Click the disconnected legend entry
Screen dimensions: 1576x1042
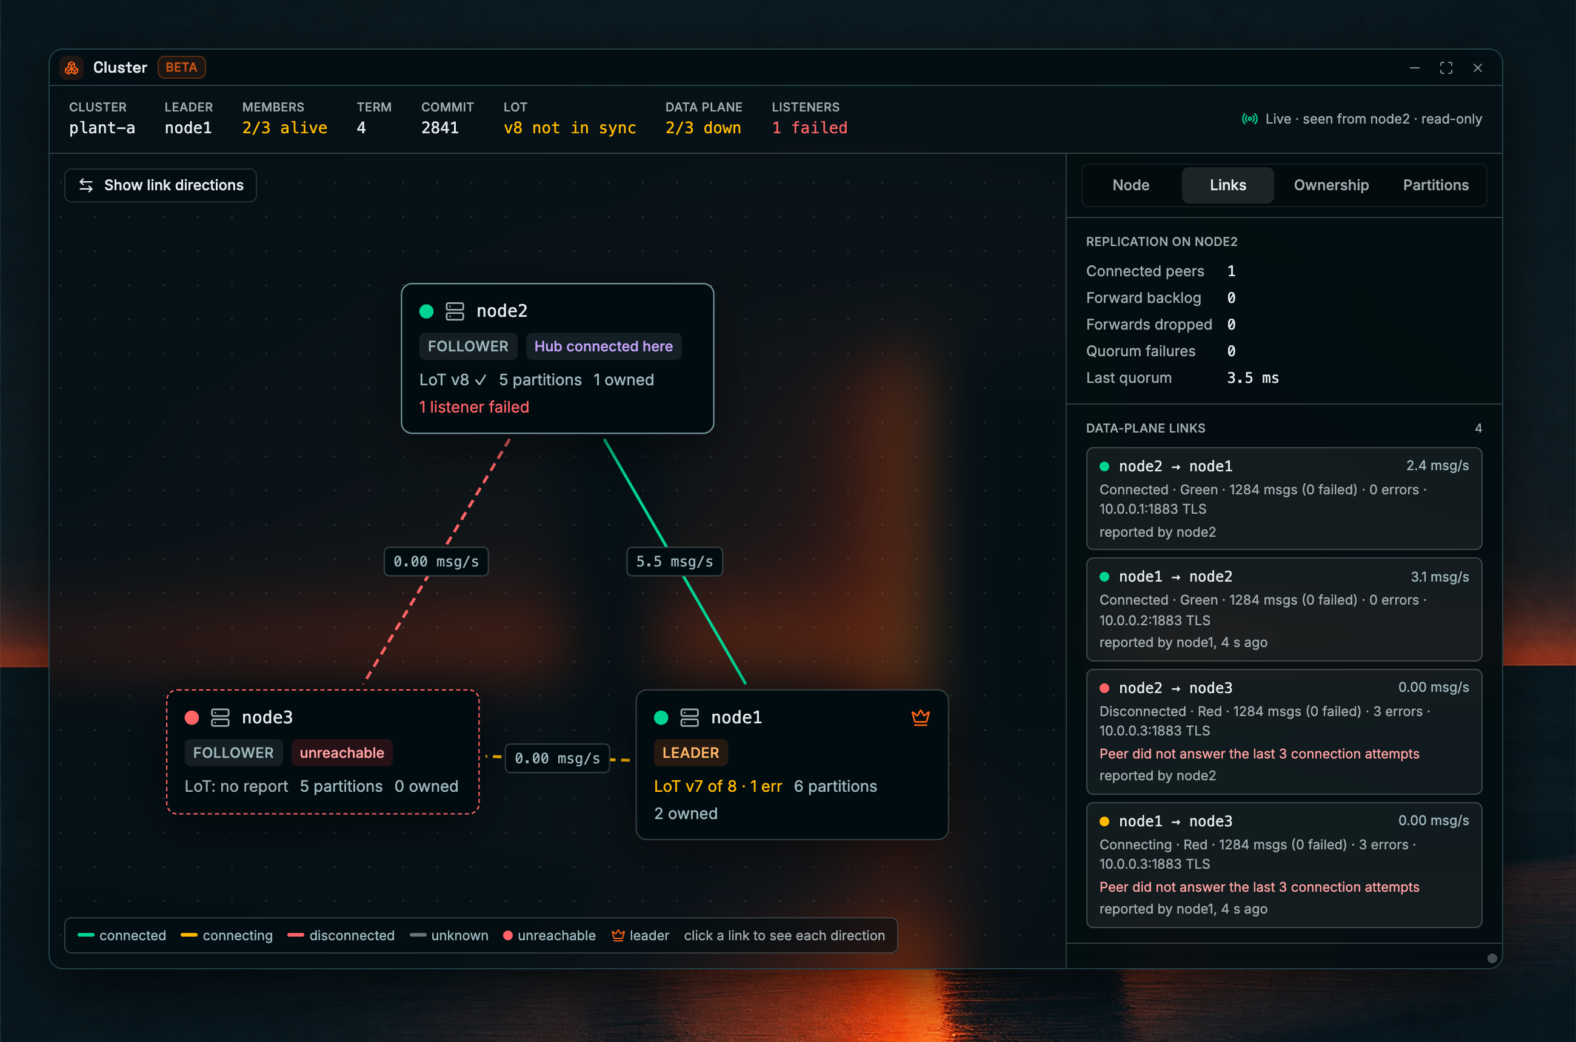(x=341, y=935)
